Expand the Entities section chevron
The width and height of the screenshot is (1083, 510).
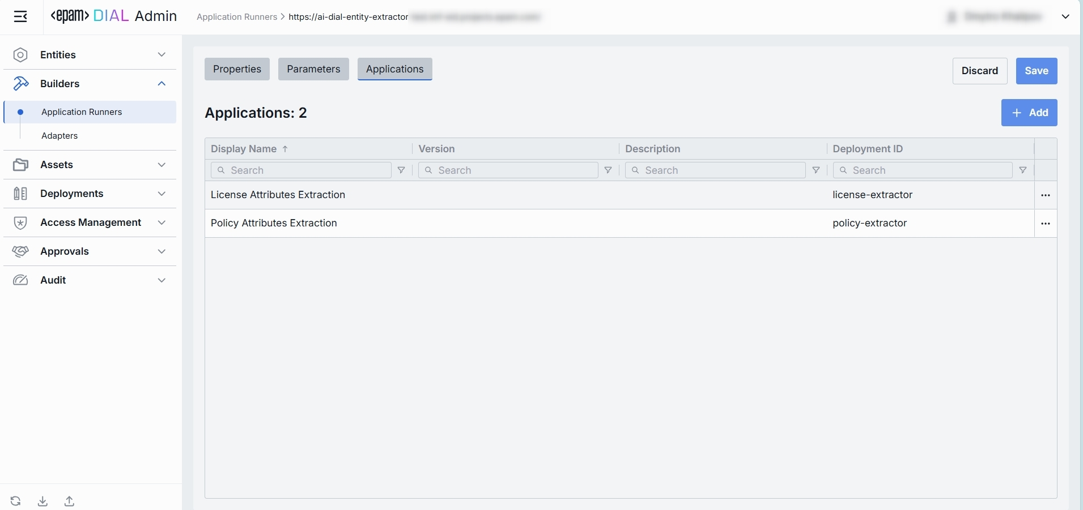tap(162, 55)
